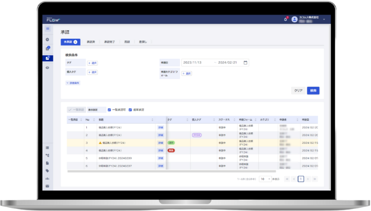Open the 10 items-per-page dropdown

coord(265,179)
